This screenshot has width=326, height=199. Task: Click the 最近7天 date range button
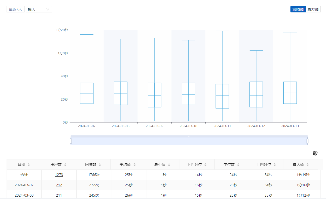[x=16, y=9]
